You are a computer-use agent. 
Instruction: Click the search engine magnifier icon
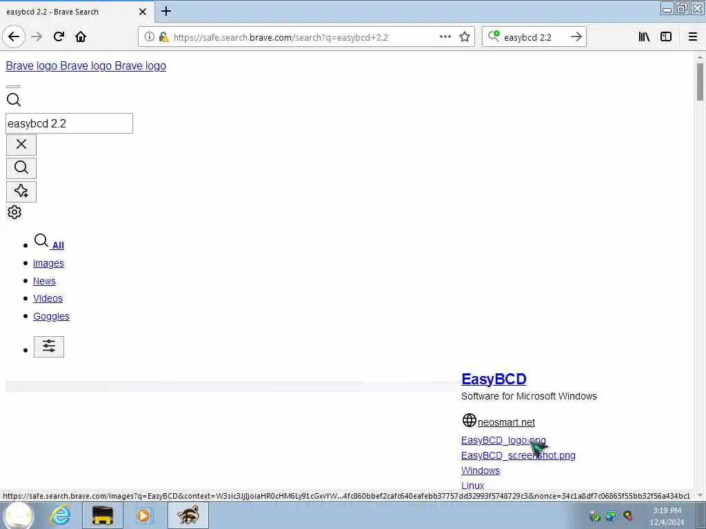coord(494,36)
